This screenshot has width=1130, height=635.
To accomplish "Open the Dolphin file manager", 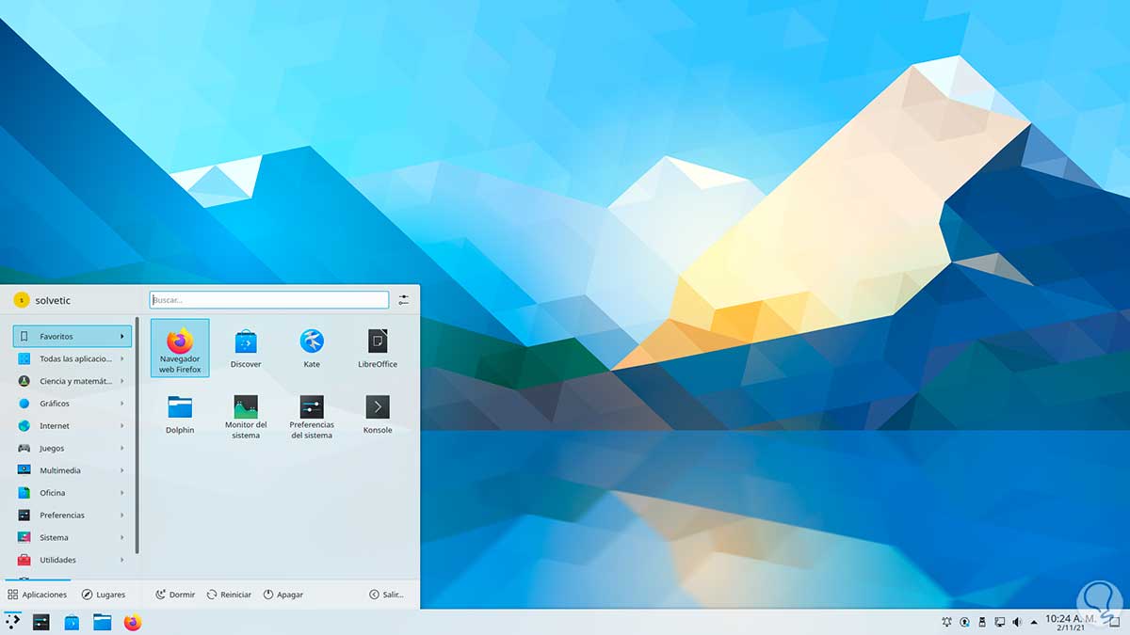I will point(179,414).
